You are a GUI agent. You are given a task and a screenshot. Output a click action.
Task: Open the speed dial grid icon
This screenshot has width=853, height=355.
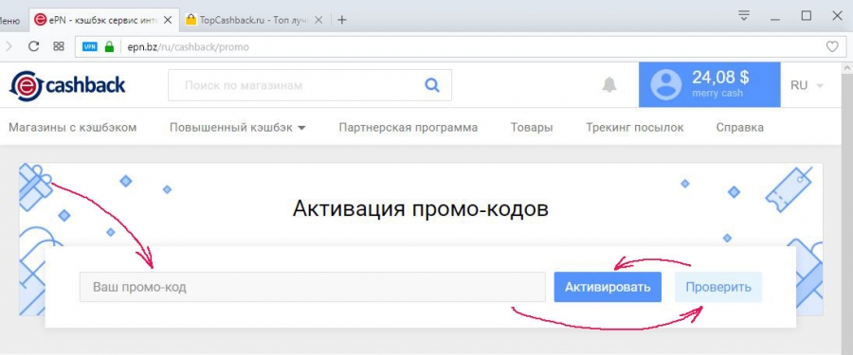click(59, 46)
